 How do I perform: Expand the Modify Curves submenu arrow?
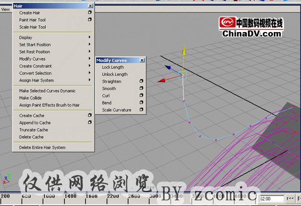tap(89, 58)
